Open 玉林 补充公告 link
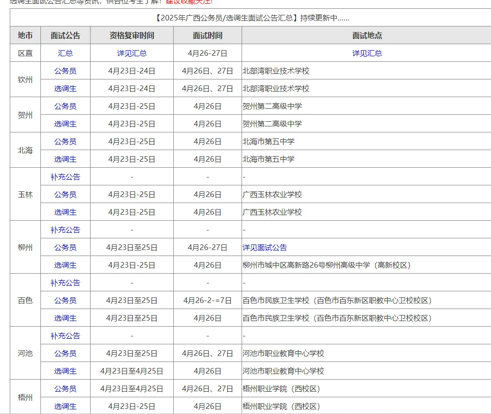The width and height of the screenshot is (491, 414). pyautogui.click(x=65, y=177)
